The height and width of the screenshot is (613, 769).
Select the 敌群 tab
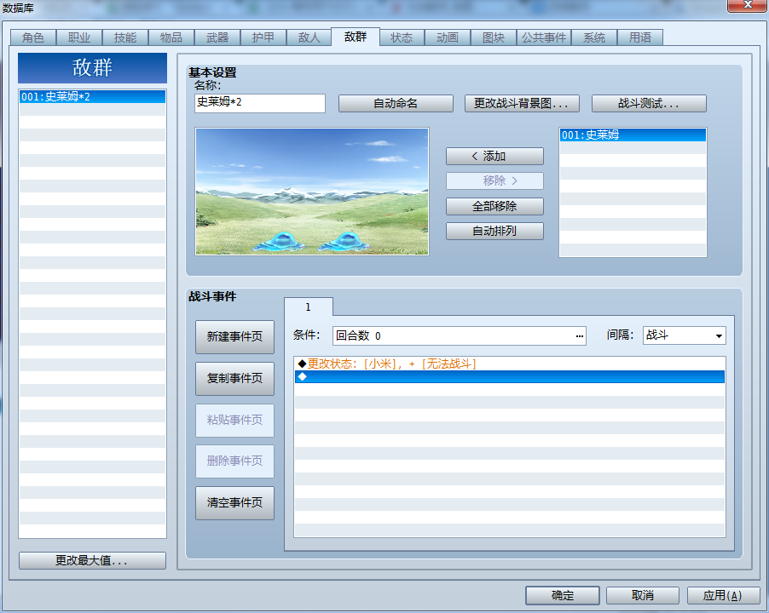tap(356, 37)
